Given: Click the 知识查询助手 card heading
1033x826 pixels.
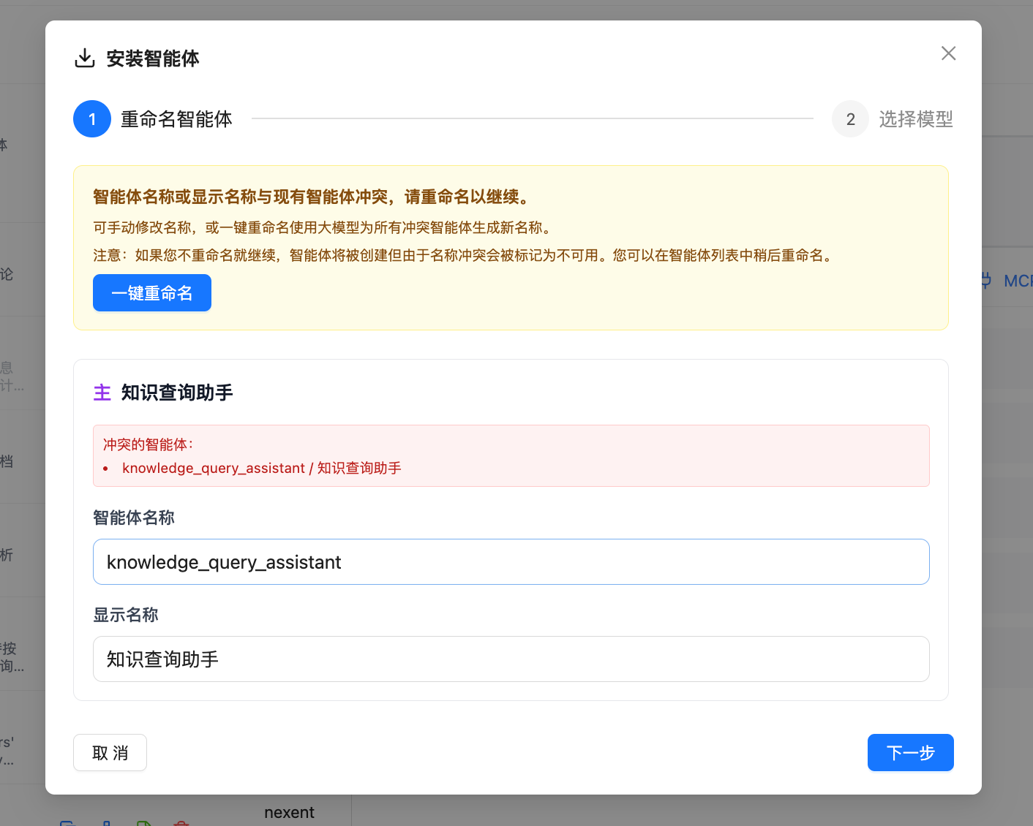Looking at the screenshot, I should (177, 393).
